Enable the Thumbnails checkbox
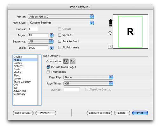 click(x=48, y=72)
